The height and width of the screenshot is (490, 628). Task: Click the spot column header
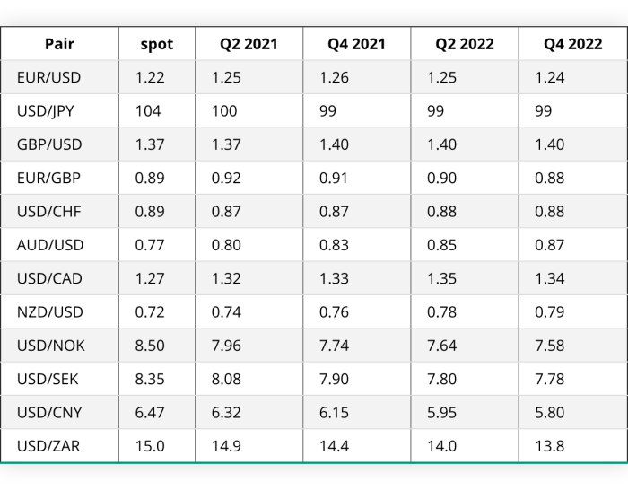click(157, 44)
